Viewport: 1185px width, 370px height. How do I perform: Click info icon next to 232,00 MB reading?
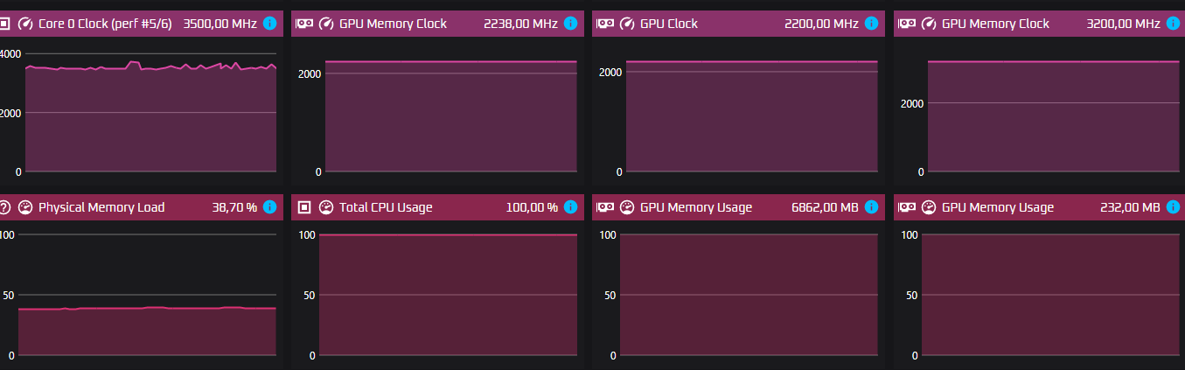click(x=1172, y=207)
